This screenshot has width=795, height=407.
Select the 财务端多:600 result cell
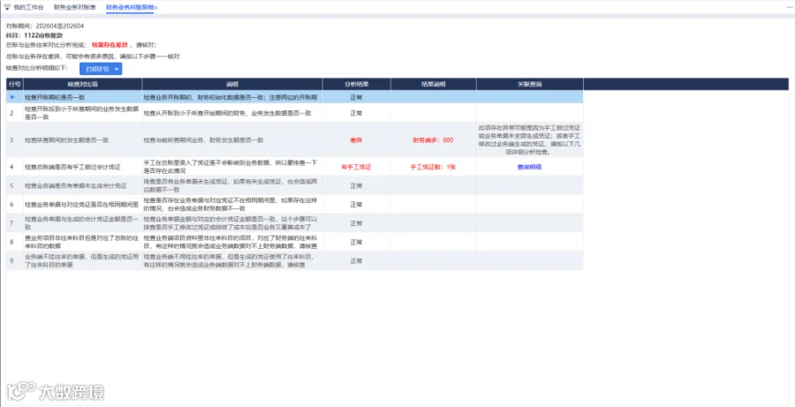(433, 139)
